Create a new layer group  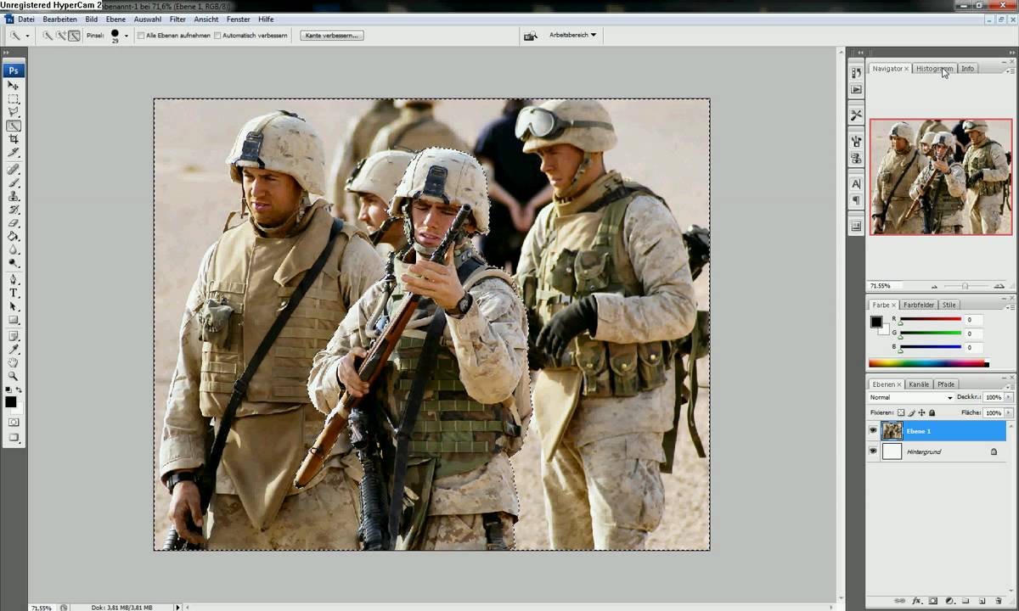click(966, 601)
